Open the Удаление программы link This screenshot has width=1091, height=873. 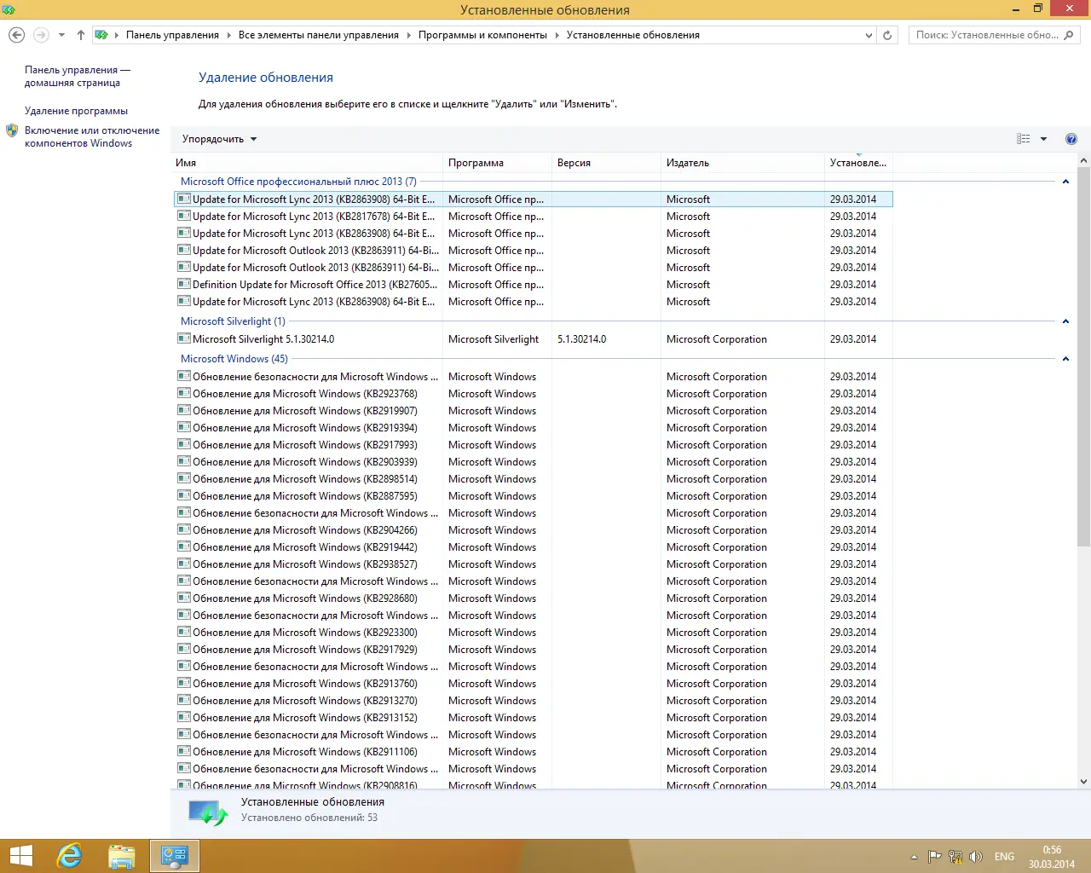[x=76, y=111]
